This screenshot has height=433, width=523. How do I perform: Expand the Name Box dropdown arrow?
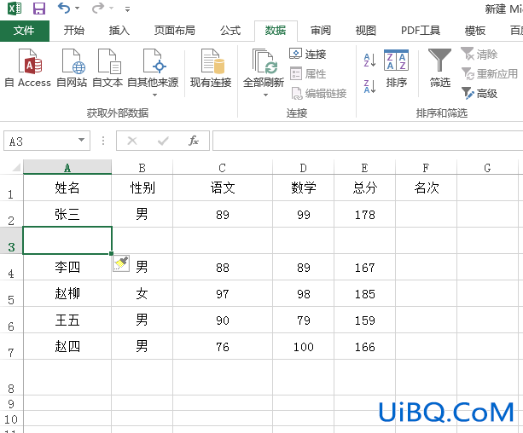coord(81,140)
